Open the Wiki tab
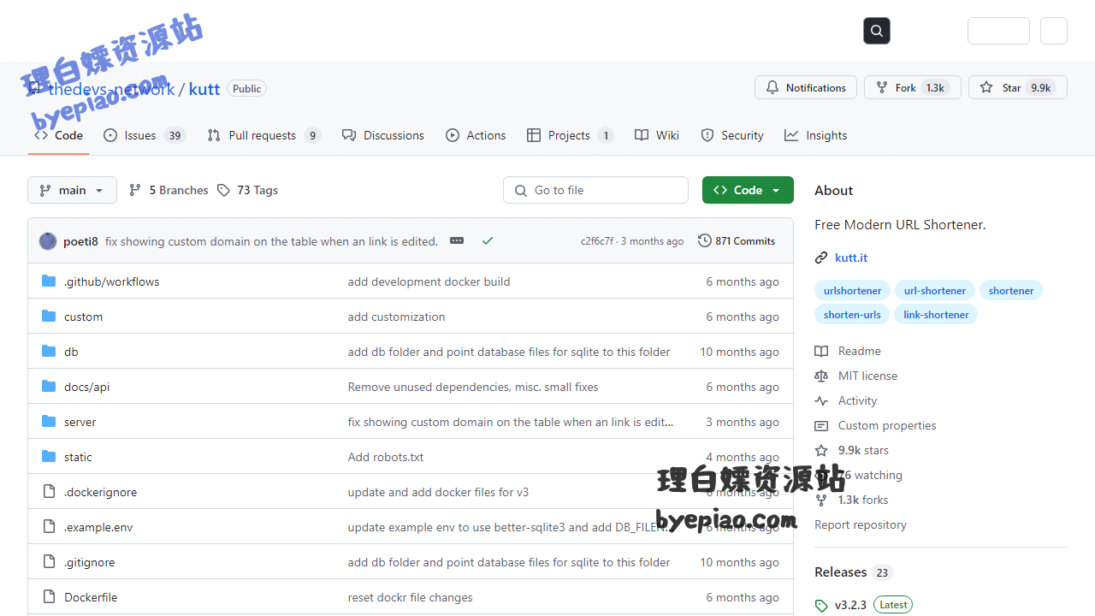 coord(657,135)
